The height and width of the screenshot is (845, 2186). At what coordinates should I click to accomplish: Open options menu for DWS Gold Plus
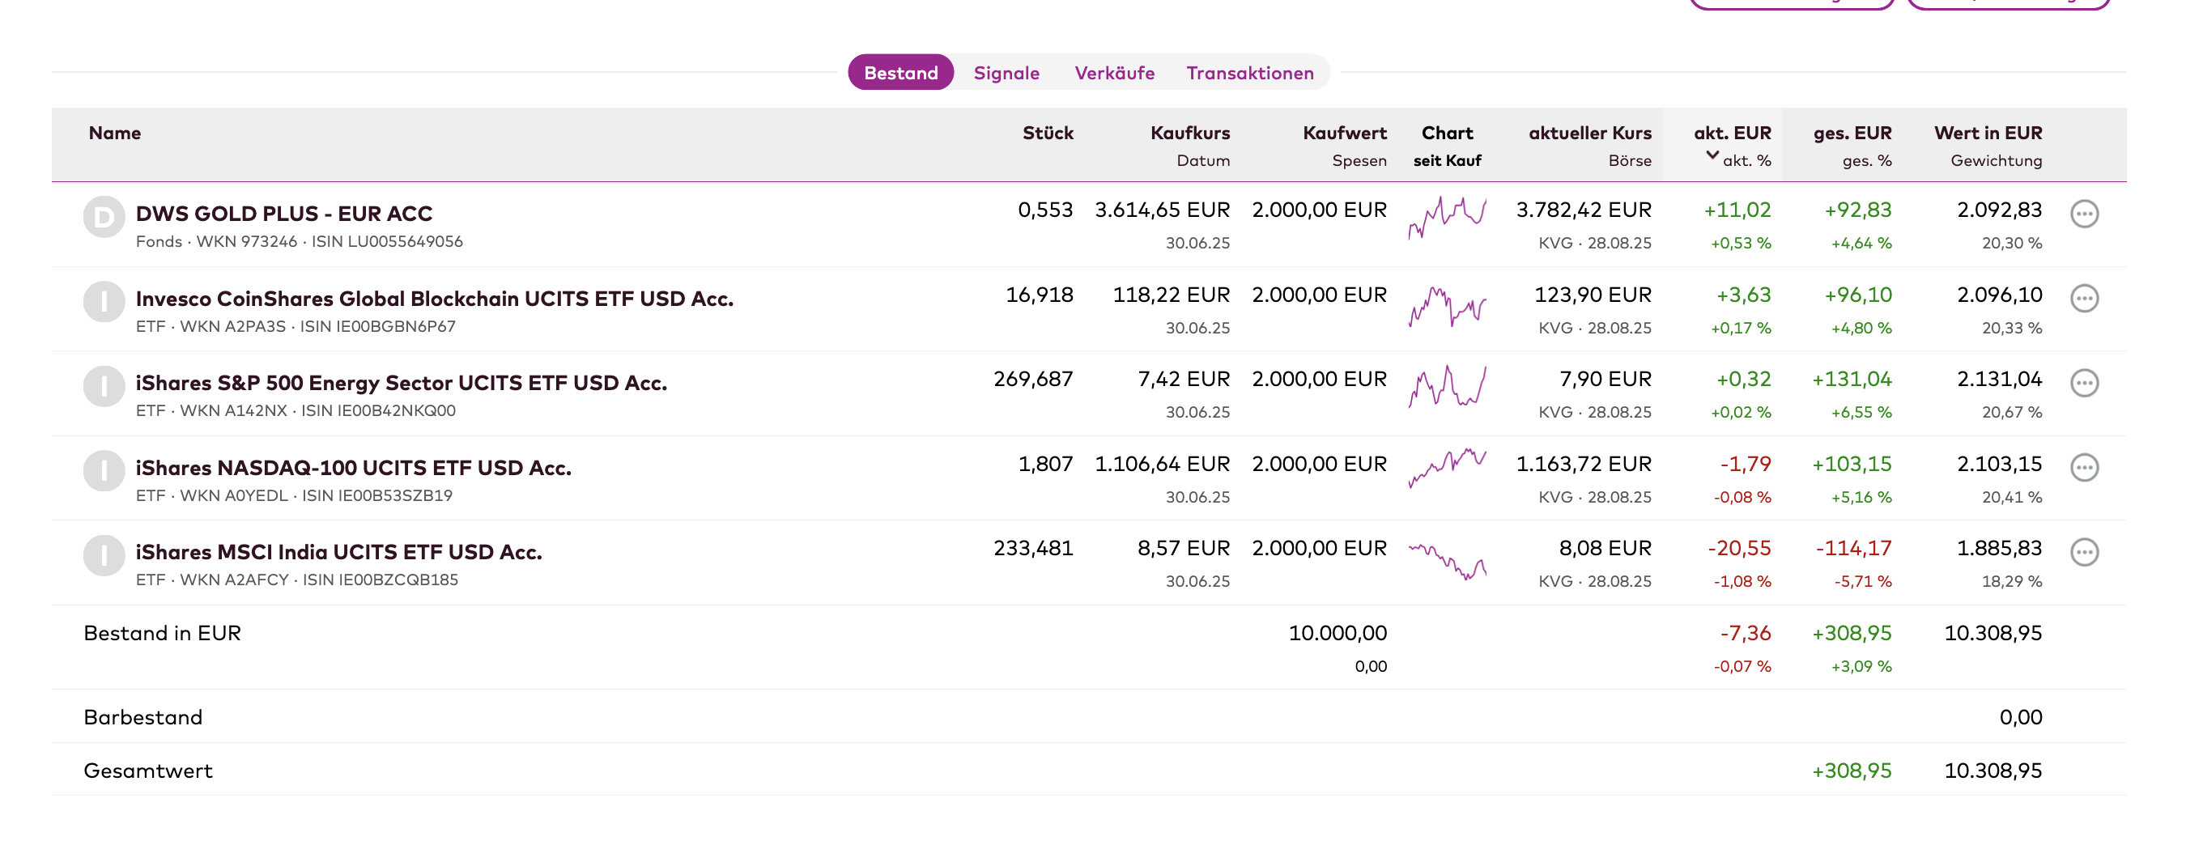[x=2084, y=214]
